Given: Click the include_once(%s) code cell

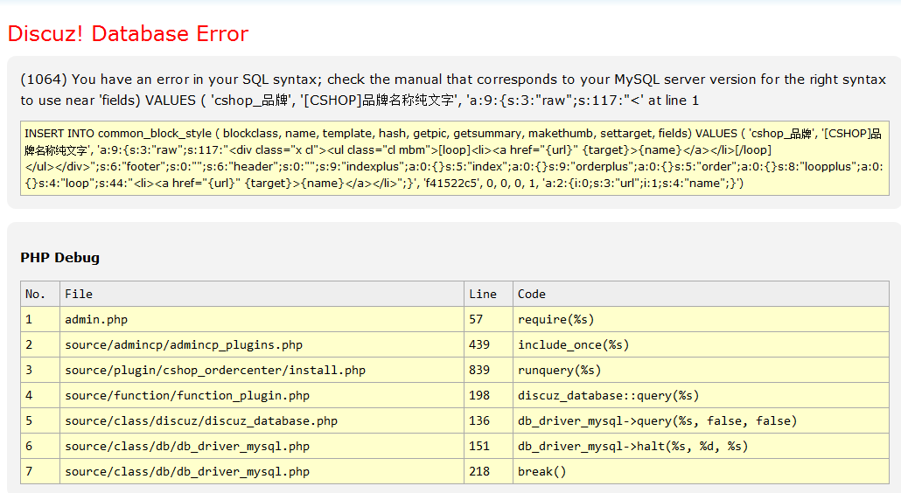Looking at the screenshot, I should click(701, 344).
